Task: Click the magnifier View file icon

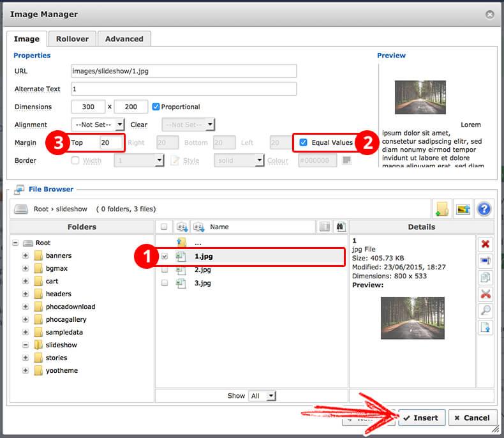Action: (x=485, y=310)
